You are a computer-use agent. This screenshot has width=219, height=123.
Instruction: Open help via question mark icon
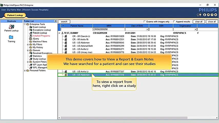coord(212,15)
